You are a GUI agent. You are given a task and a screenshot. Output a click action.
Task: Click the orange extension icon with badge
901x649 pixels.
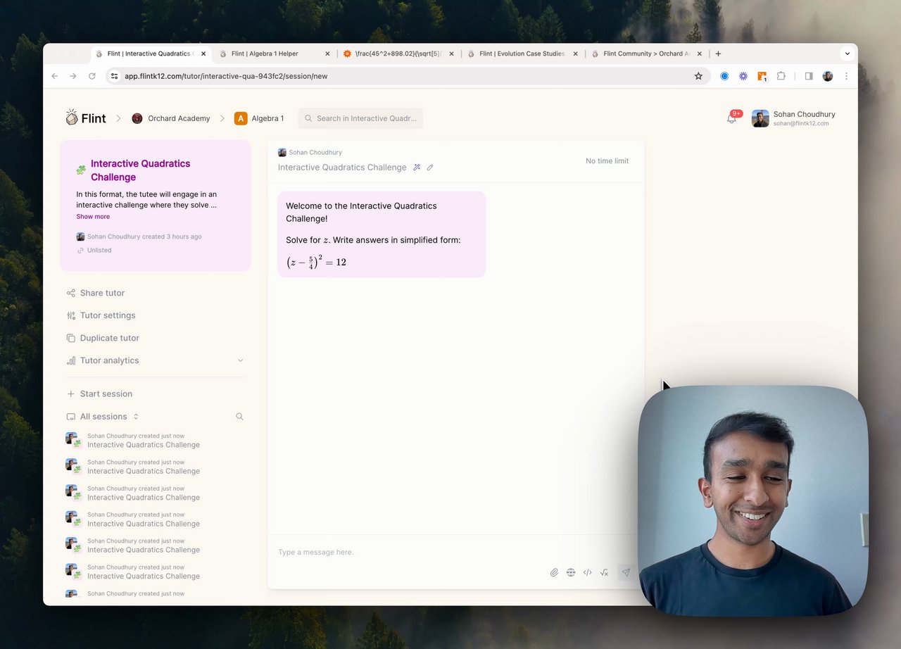pyautogui.click(x=762, y=76)
